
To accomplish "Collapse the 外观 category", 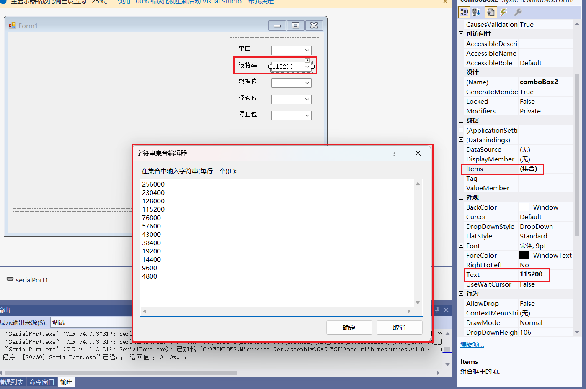I will [x=461, y=197].
